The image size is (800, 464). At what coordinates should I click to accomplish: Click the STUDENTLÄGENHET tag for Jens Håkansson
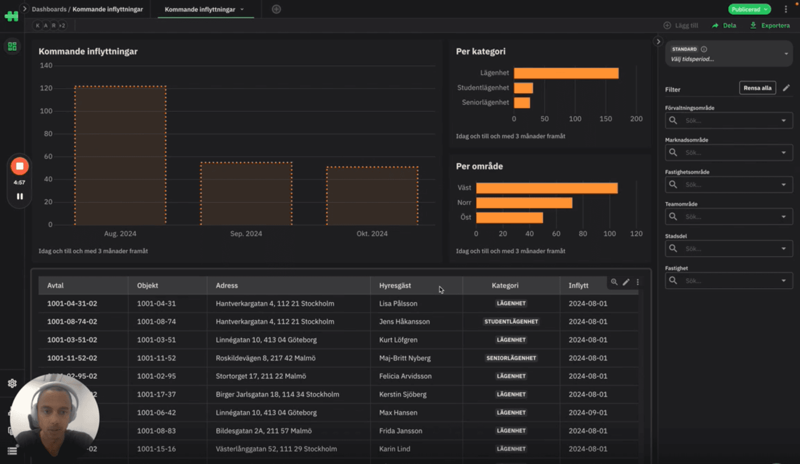511,321
